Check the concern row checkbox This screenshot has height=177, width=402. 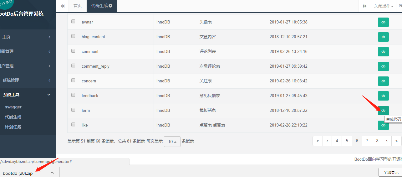coord(73,81)
